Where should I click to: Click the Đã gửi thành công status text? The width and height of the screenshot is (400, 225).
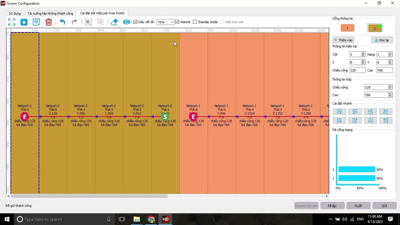point(18,206)
